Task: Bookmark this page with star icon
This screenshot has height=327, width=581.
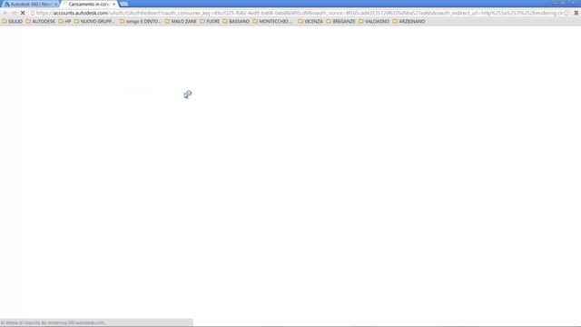Action: [566, 13]
